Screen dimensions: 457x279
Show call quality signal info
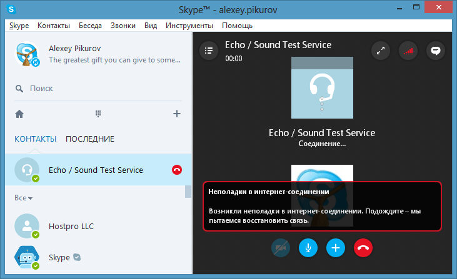[408, 51]
